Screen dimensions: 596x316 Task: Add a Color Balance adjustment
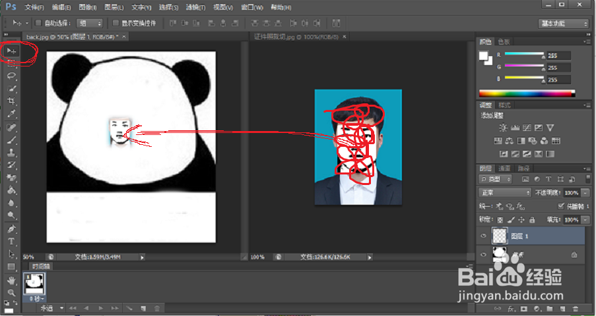coord(510,141)
